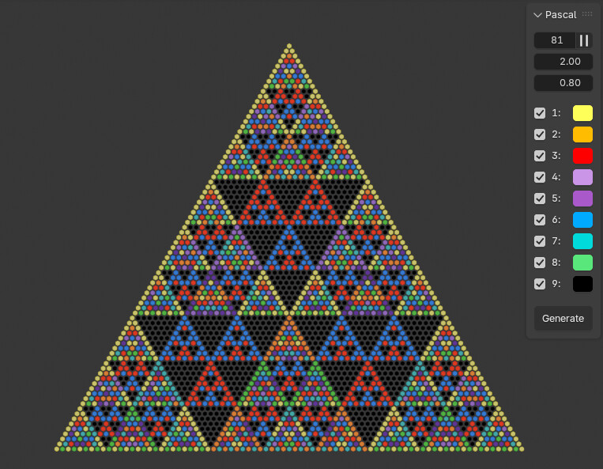Click the Generate button

563,319
